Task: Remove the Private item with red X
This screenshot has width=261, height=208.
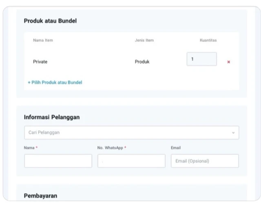Action: pos(228,62)
